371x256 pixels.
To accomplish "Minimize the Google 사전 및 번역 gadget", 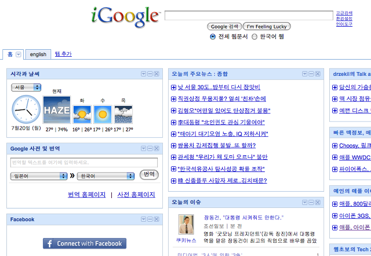I will (150, 148).
